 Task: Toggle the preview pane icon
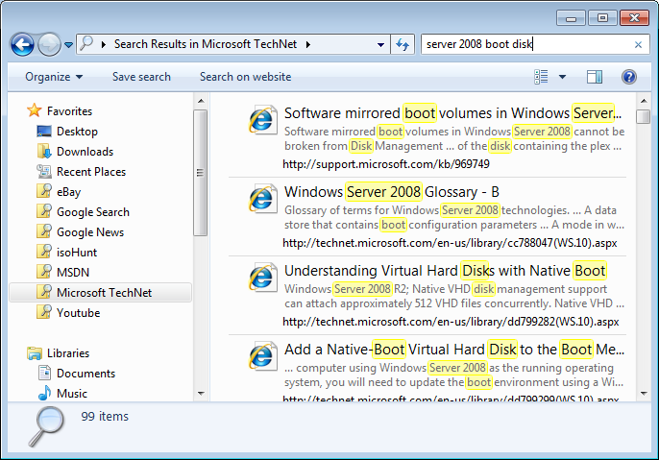point(595,77)
